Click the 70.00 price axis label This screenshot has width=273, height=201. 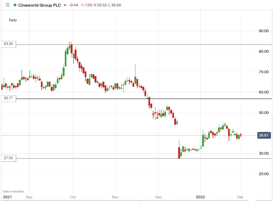pos(264,72)
